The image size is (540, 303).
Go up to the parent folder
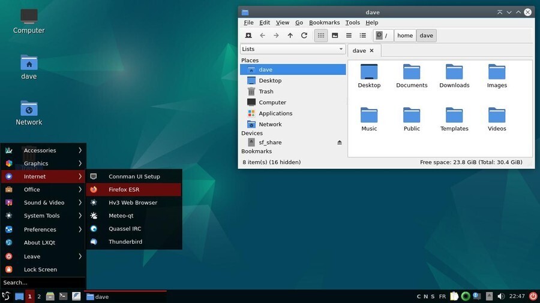[290, 35]
